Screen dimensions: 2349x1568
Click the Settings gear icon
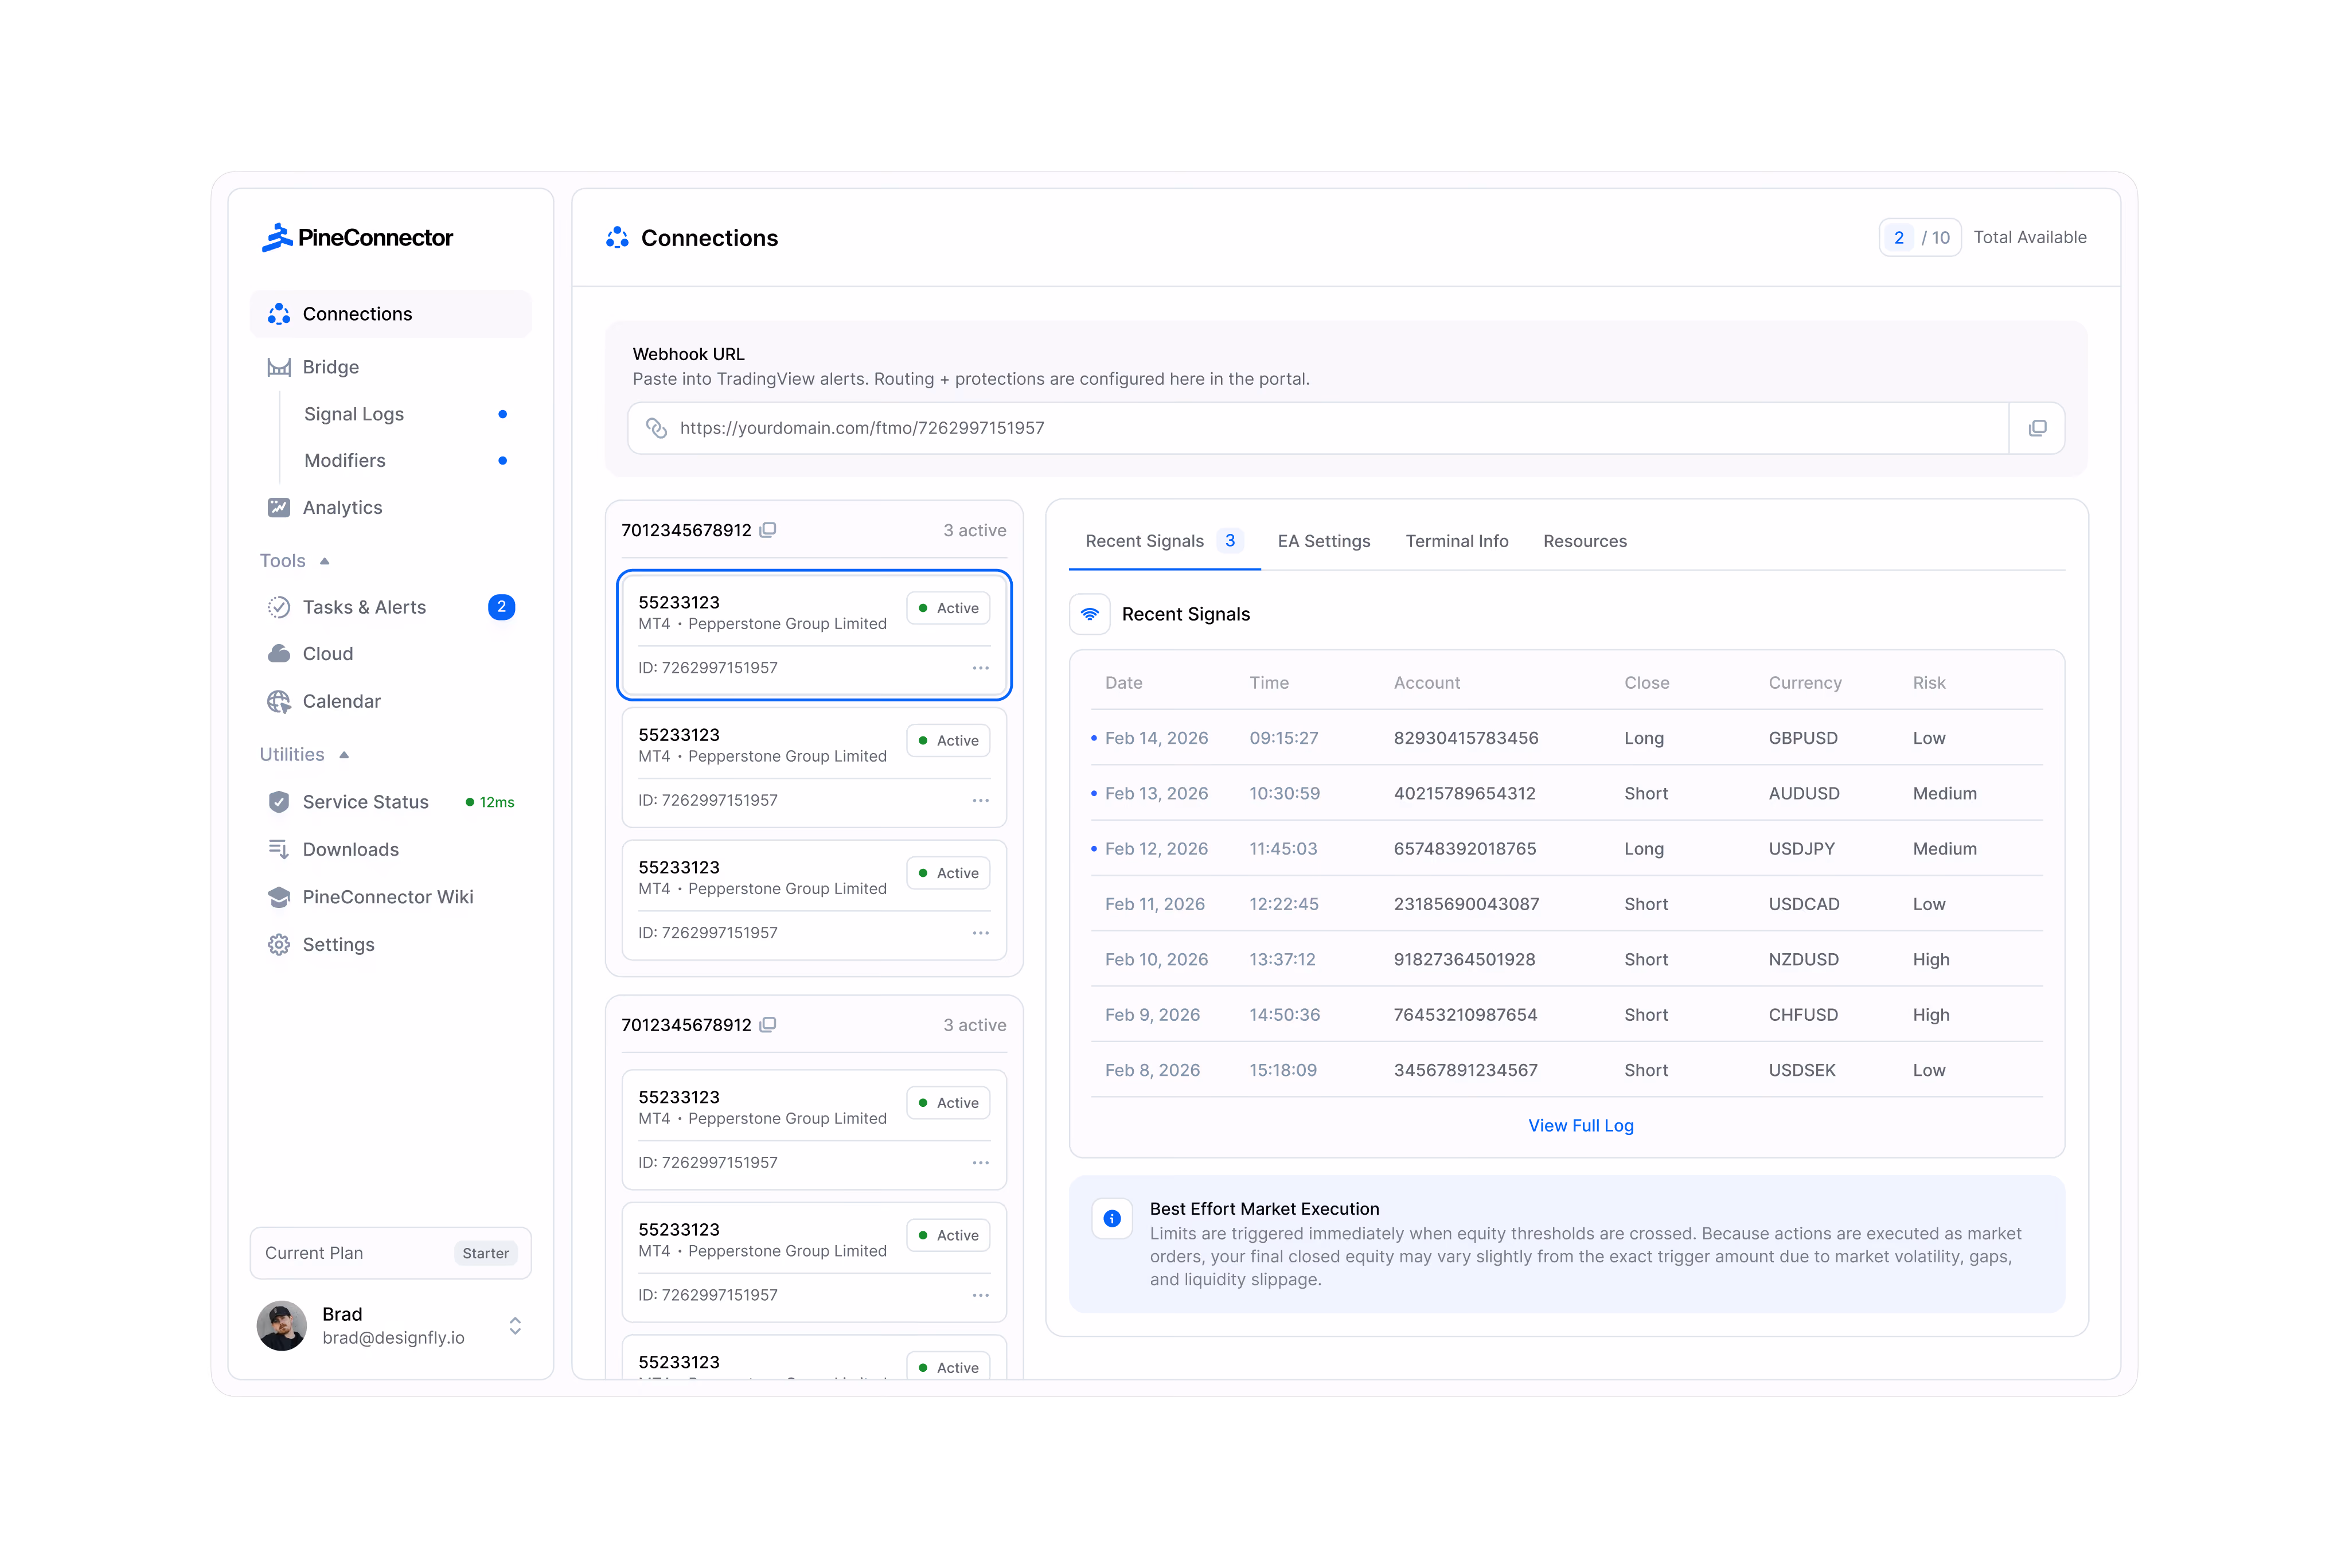coord(279,945)
